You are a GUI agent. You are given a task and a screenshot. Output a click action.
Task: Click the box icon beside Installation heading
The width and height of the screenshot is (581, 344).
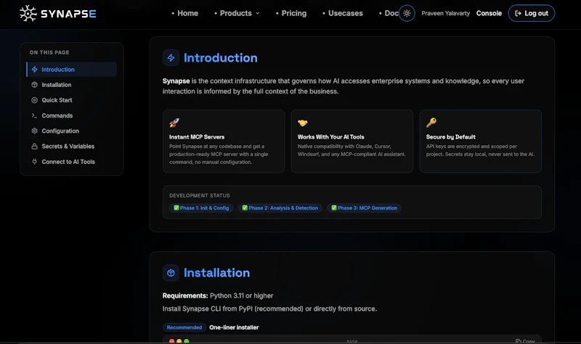tap(171, 273)
